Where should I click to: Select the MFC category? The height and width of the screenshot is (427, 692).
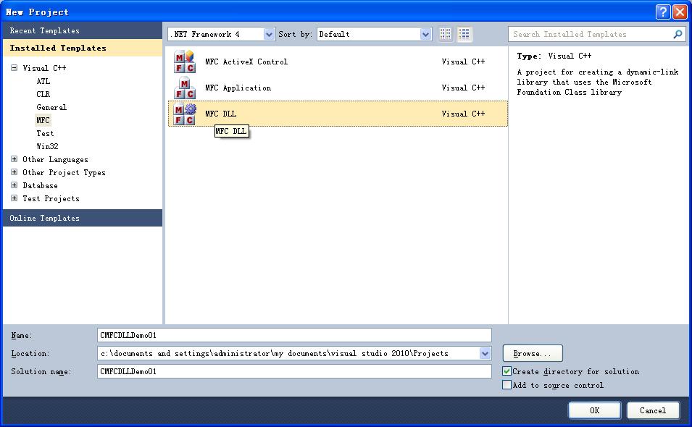coord(43,120)
